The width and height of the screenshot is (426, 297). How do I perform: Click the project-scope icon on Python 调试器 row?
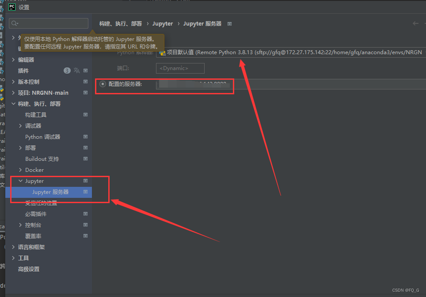click(86, 137)
